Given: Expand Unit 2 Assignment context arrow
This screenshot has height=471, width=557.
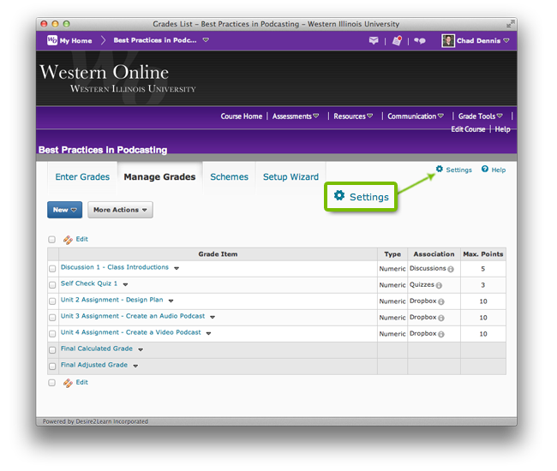Looking at the screenshot, I should click(171, 301).
